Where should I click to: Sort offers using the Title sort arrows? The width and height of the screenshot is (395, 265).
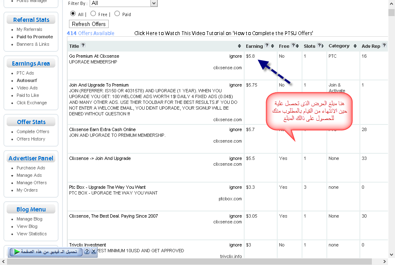239,46
